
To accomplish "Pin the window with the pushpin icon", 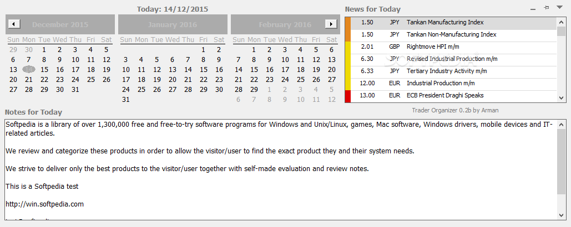I will 546,8.
